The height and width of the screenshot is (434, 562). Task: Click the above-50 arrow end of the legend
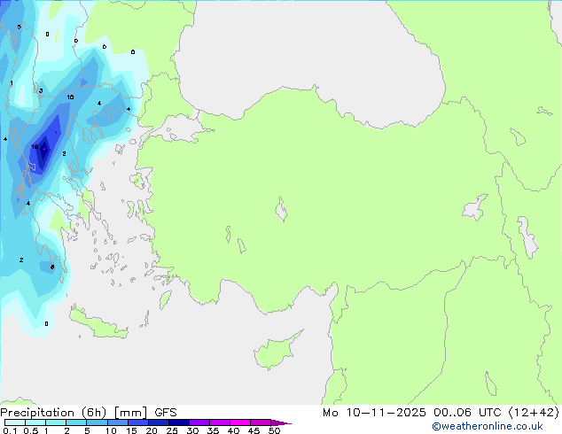coord(281,422)
